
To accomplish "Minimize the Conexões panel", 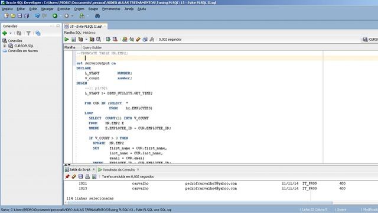I will coord(58,26).
